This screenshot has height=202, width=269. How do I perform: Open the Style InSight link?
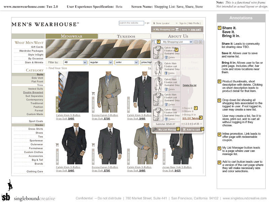[x=36, y=54]
